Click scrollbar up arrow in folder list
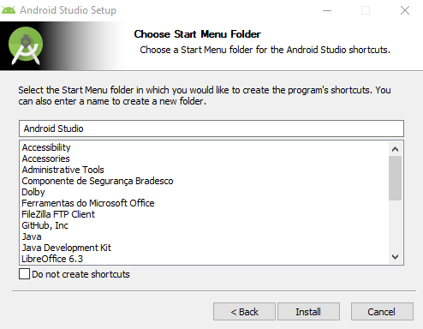The height and width of the screenshot is (329, 423). [x=395, y=149]
